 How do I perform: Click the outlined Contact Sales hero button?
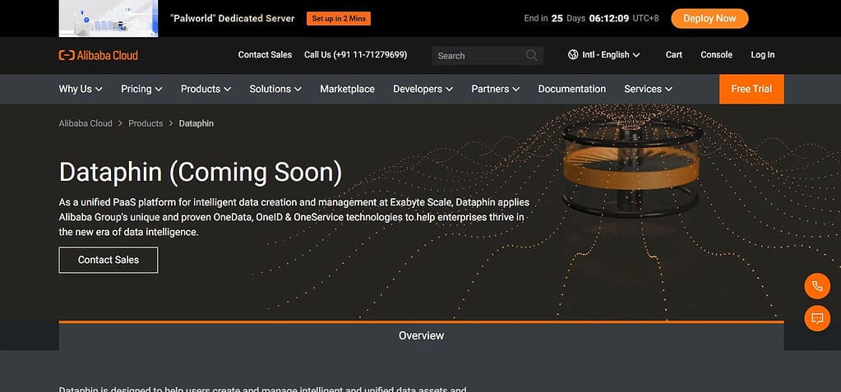pyautogui.click(x=109, y=260)
